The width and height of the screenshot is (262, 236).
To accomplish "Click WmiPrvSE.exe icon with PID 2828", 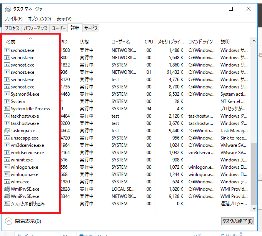I will tap(7, 189).
